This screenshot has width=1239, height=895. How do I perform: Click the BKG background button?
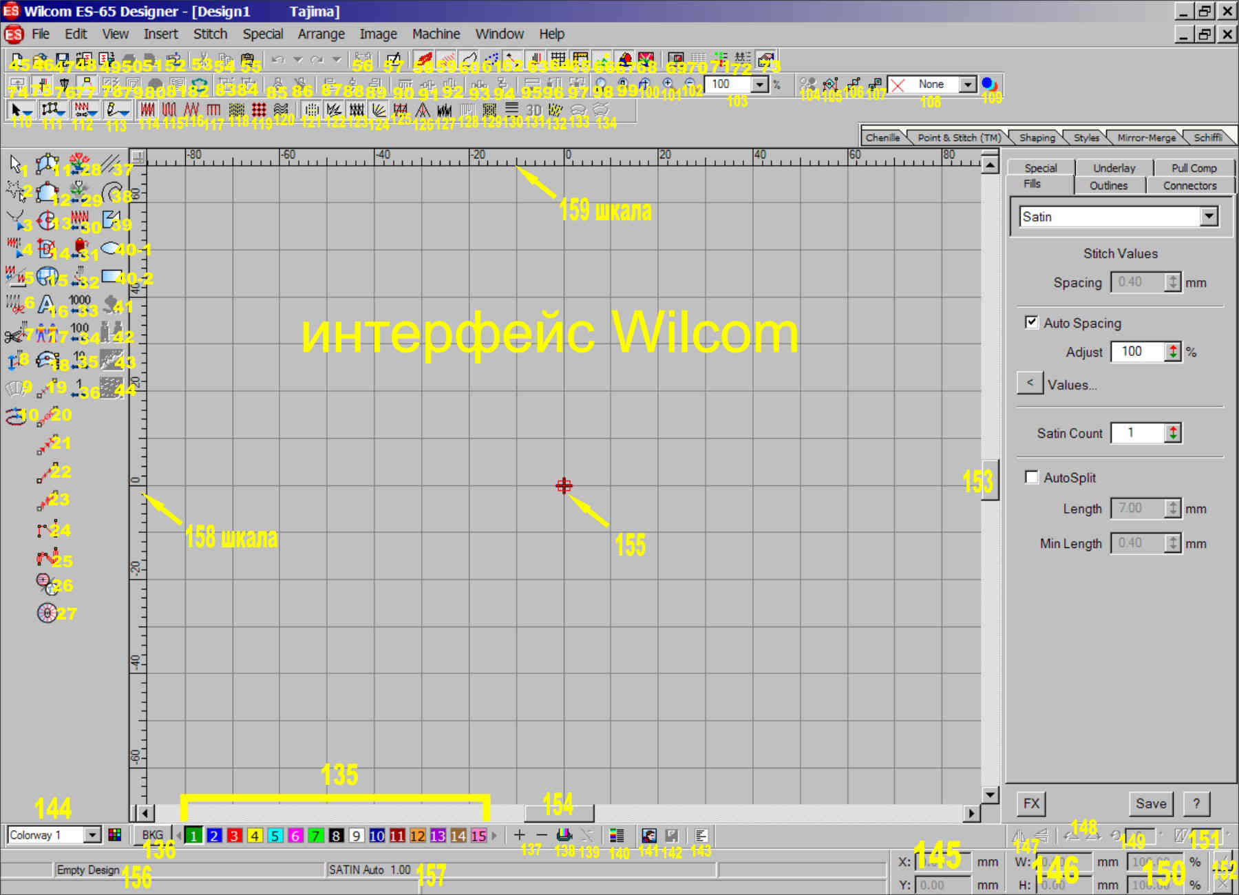(x=152, y=835)
